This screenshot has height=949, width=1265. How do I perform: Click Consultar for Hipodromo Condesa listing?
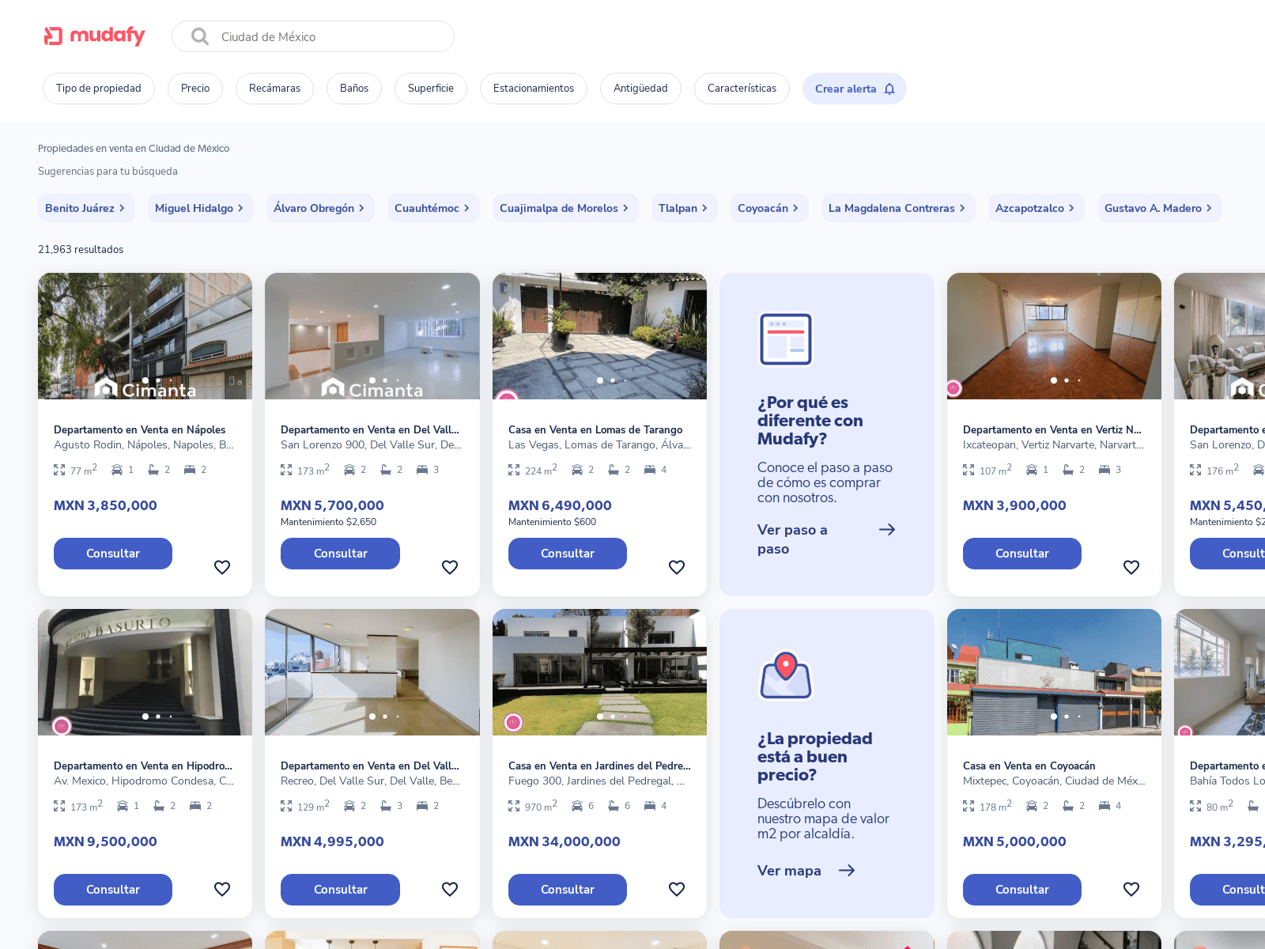click(x=113, y=890)
